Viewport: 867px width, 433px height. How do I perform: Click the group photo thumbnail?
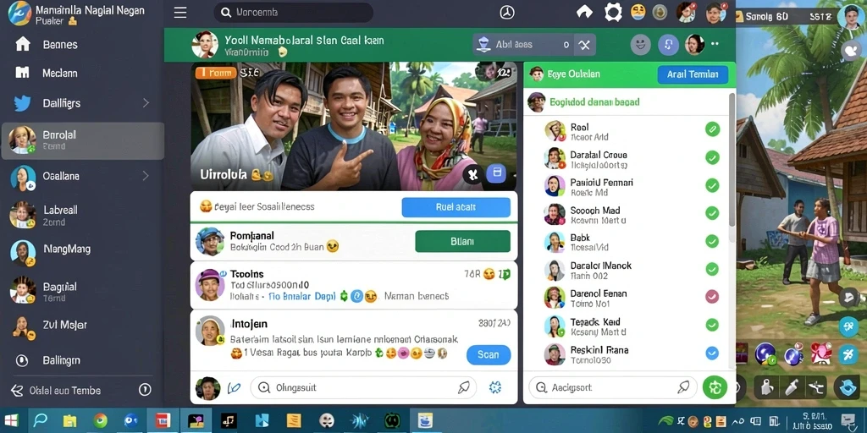coord(354,127)
